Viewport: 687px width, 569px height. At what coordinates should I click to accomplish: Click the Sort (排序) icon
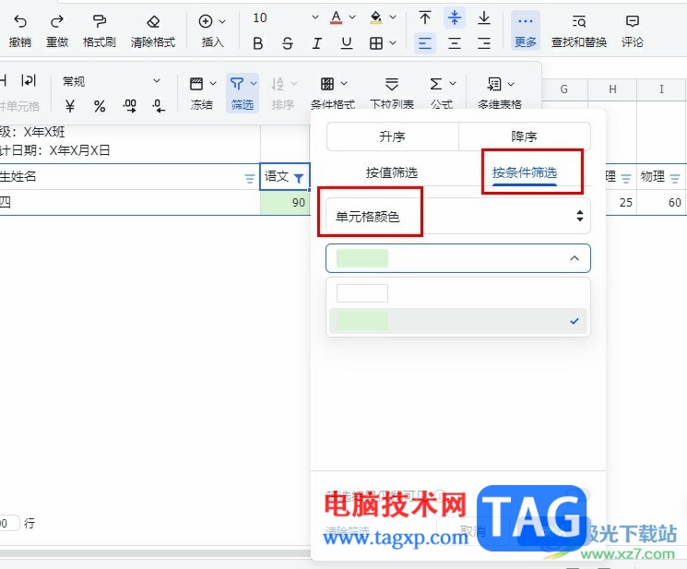click(278, 84)
